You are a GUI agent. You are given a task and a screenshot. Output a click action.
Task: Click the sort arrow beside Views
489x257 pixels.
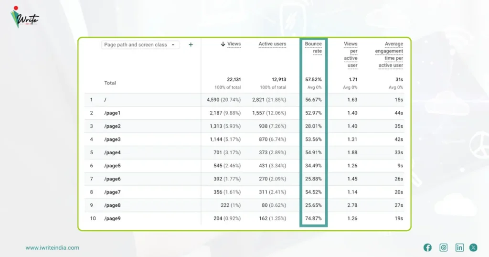(223, 44)
